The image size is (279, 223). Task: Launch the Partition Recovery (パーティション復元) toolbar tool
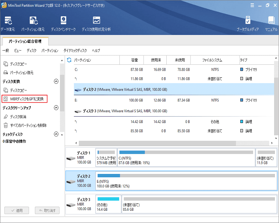pyautogui.click(x=33, y=24)
